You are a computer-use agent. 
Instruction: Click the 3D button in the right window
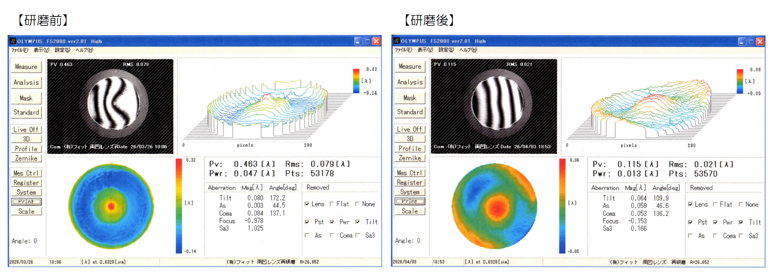(410, 139)
